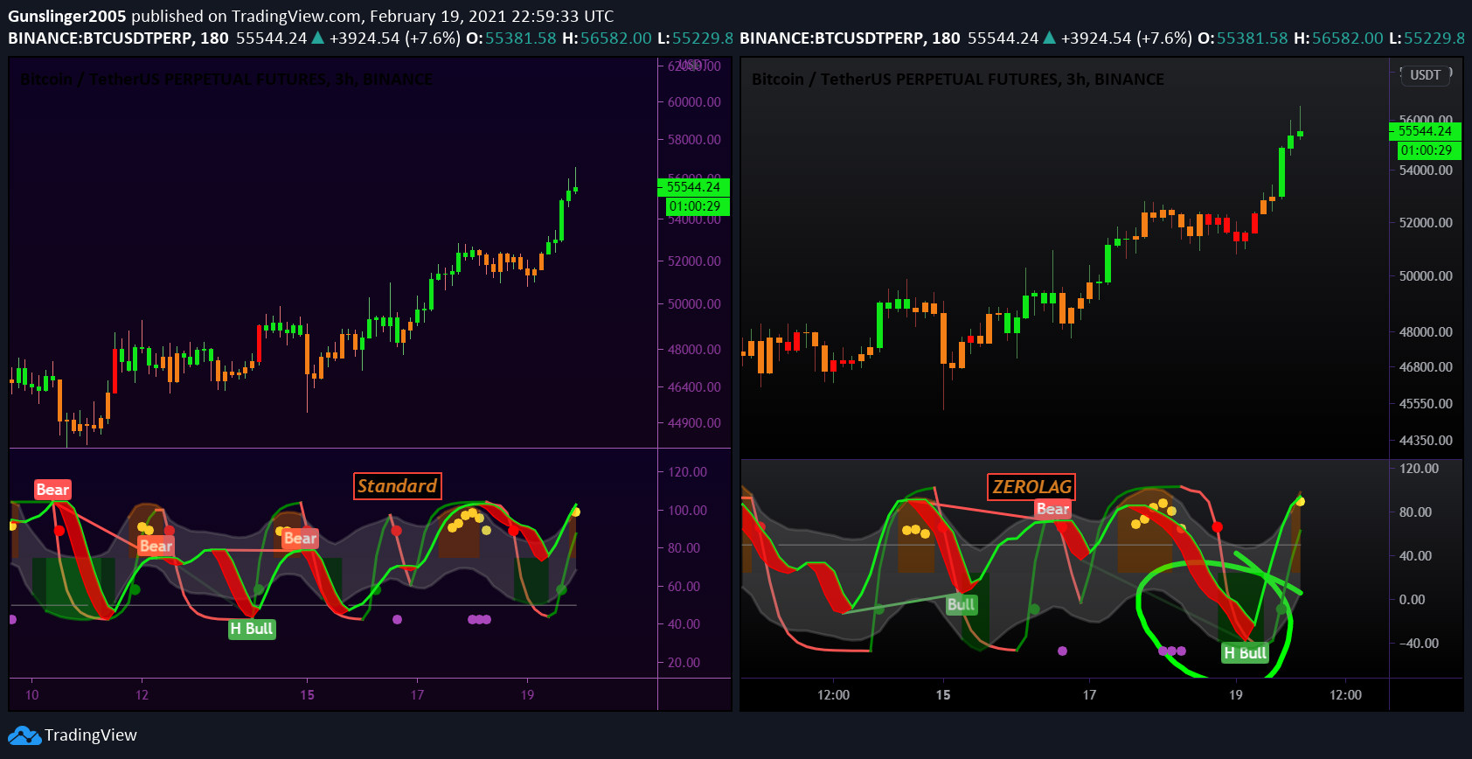The height and width of the screenshot is (759, 1472).
Task: Click 44900.00 on the left price axis
Action: click(x=694, y=423)
